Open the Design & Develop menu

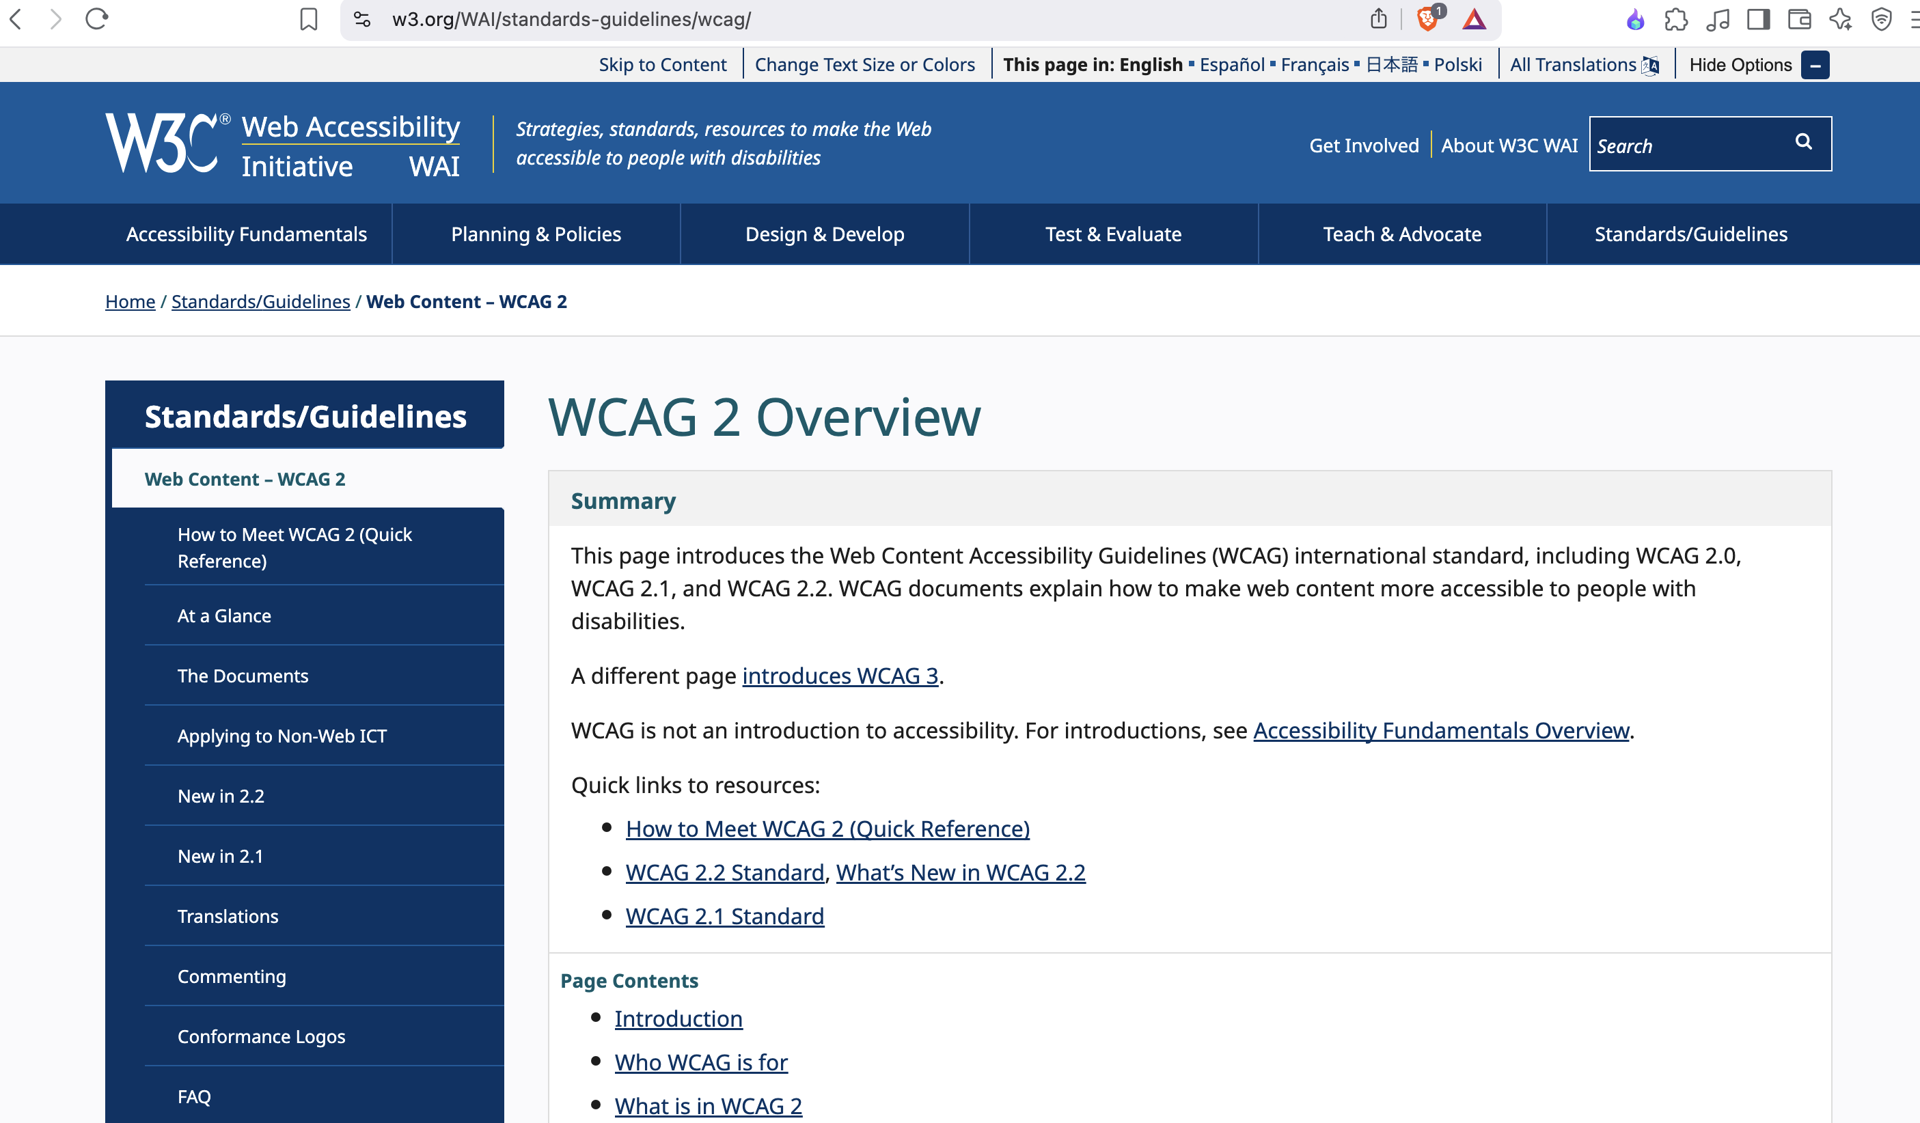tap(825, 234)
